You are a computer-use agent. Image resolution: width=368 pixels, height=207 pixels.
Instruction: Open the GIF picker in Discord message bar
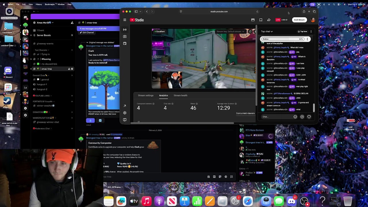[214, 177]
